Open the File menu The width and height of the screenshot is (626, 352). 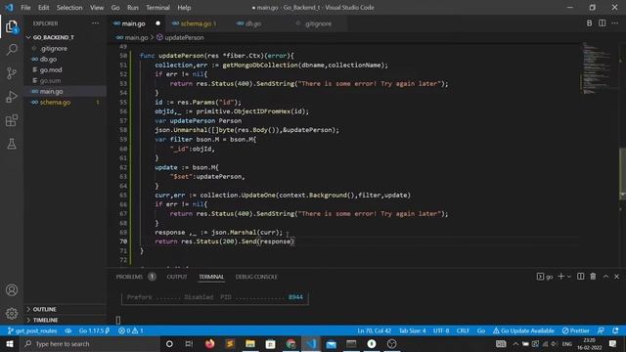pos(25,8)
